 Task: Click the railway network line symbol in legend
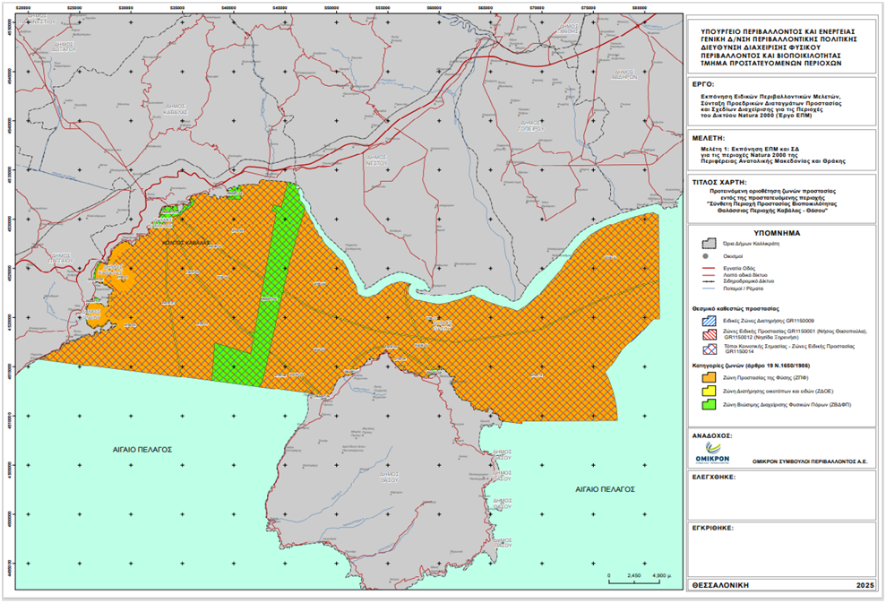click(707, 281)
